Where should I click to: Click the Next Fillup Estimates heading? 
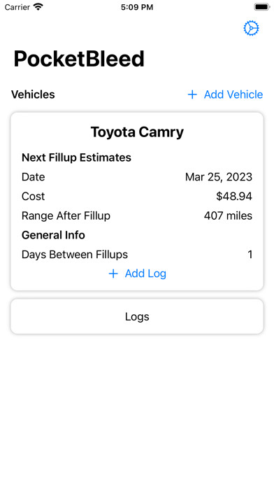pos(76,157)
